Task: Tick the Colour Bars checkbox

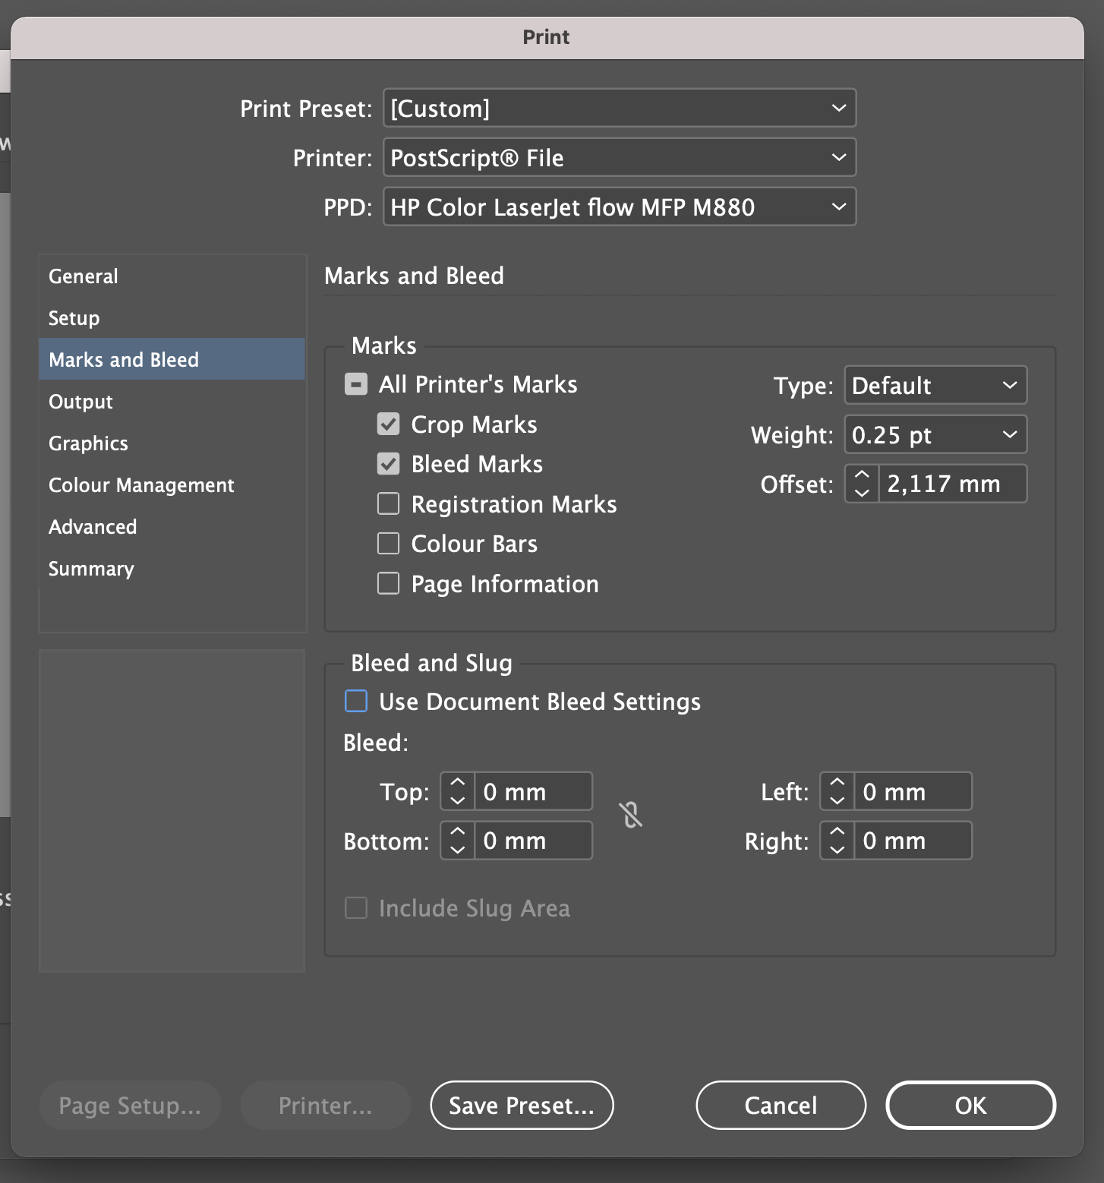Action: click(389, 544)
